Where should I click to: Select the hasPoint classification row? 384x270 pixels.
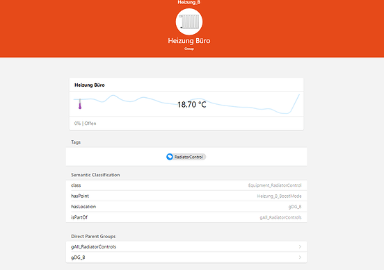click(x=186, y=196)
